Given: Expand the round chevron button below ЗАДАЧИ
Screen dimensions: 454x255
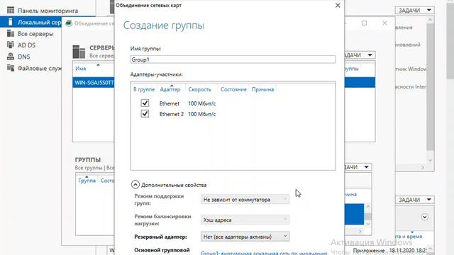Looking at the screenshot, I should pos(424,217).
